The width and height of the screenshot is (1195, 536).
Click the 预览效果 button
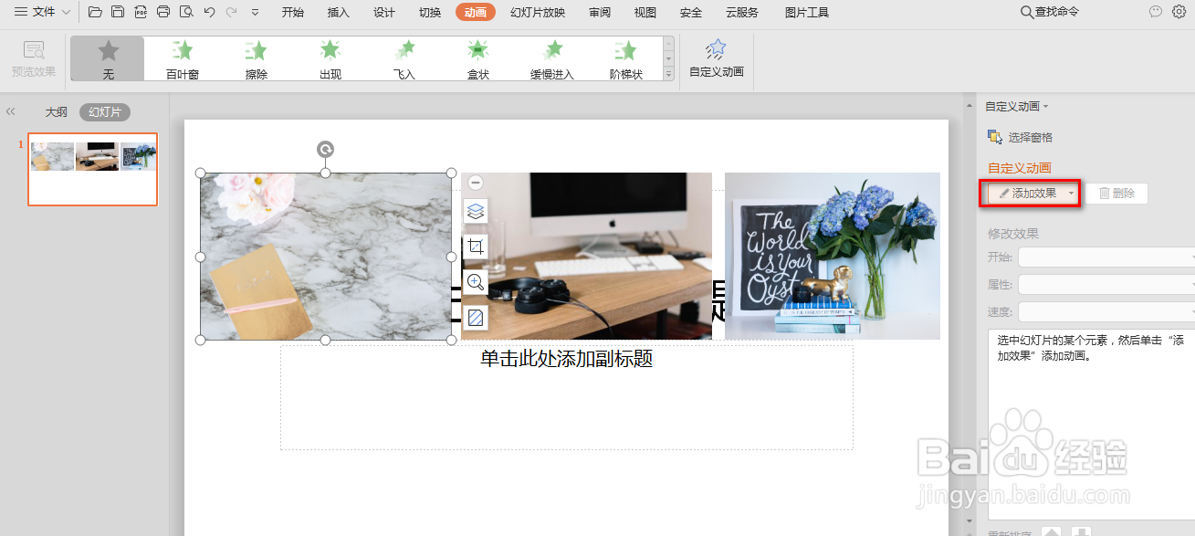[x=34, y=59]
